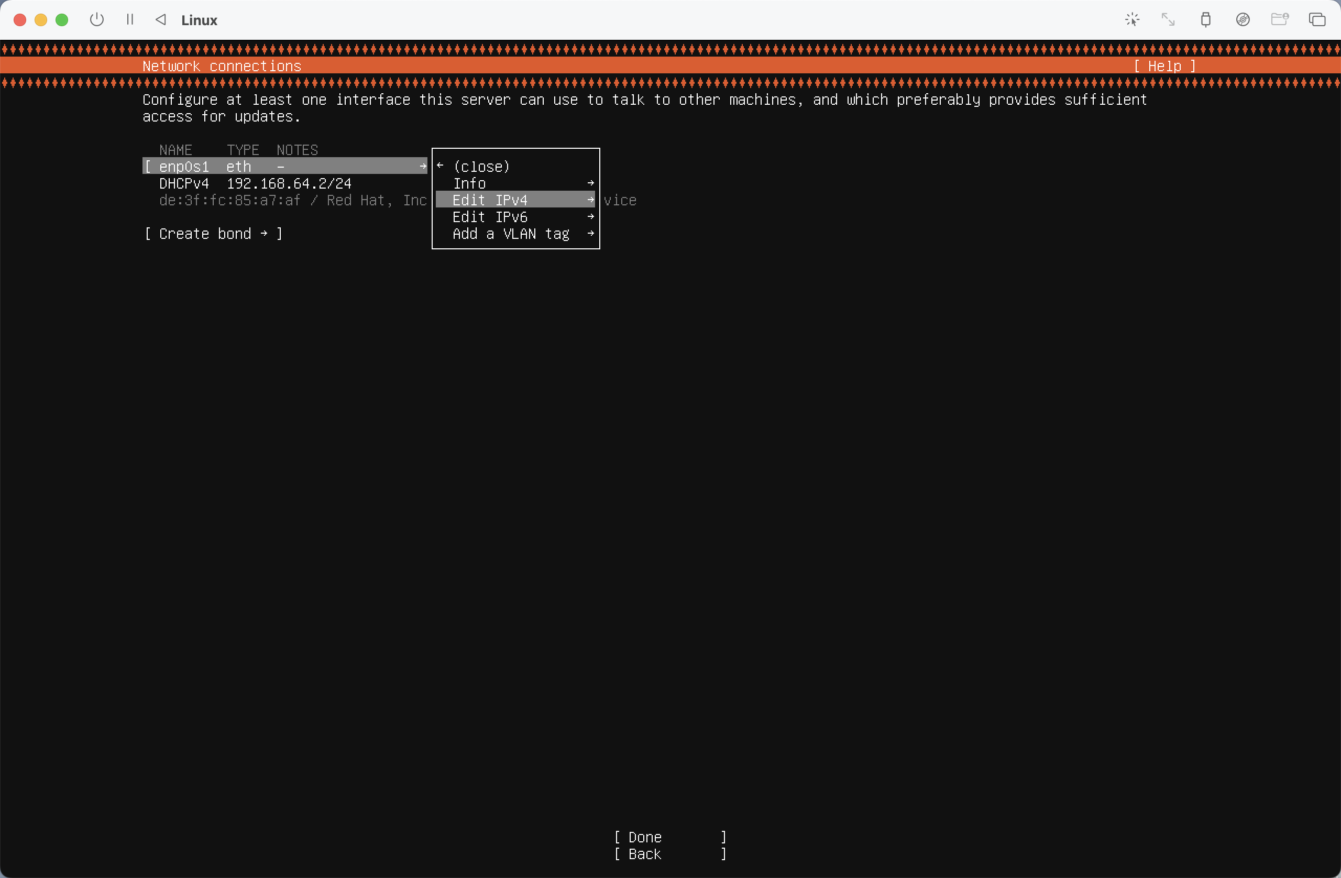
Task: Open the drive image disc icon
Action: (1243, 20)
